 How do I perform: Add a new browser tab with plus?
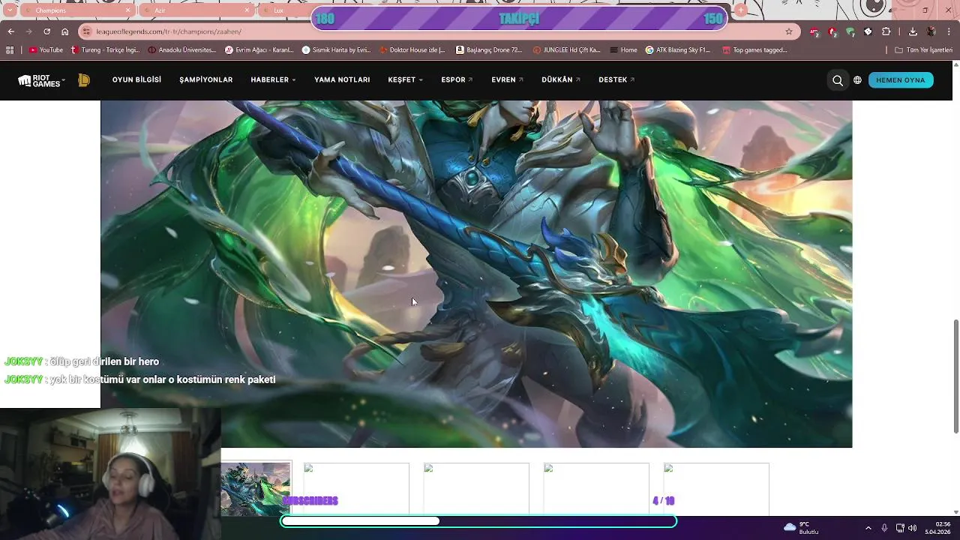pos(741,10)
